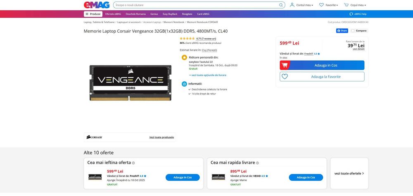Viewport: 413px width, 196px height.
Task: Click the info icon beside Cea mai ieftina oferta
Action: point(133,163)
